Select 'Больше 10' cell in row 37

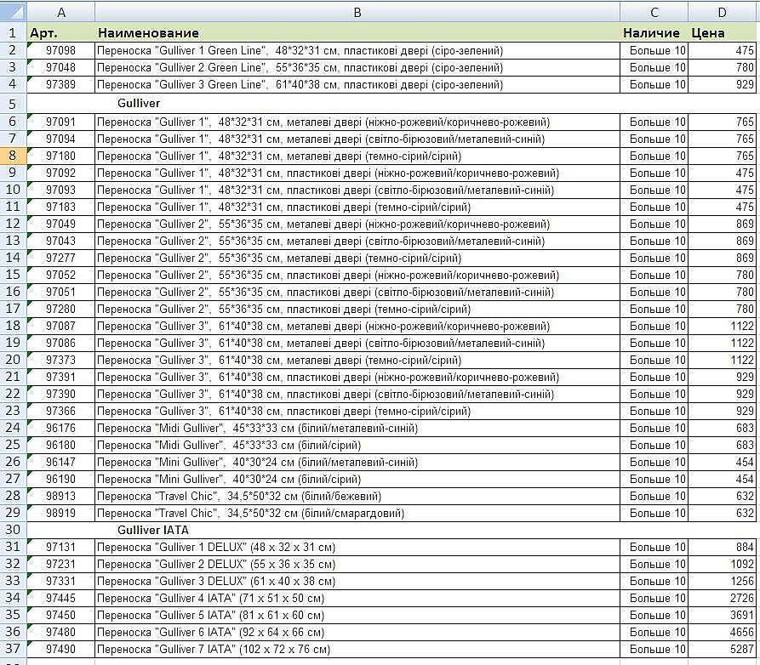point(654,649)
